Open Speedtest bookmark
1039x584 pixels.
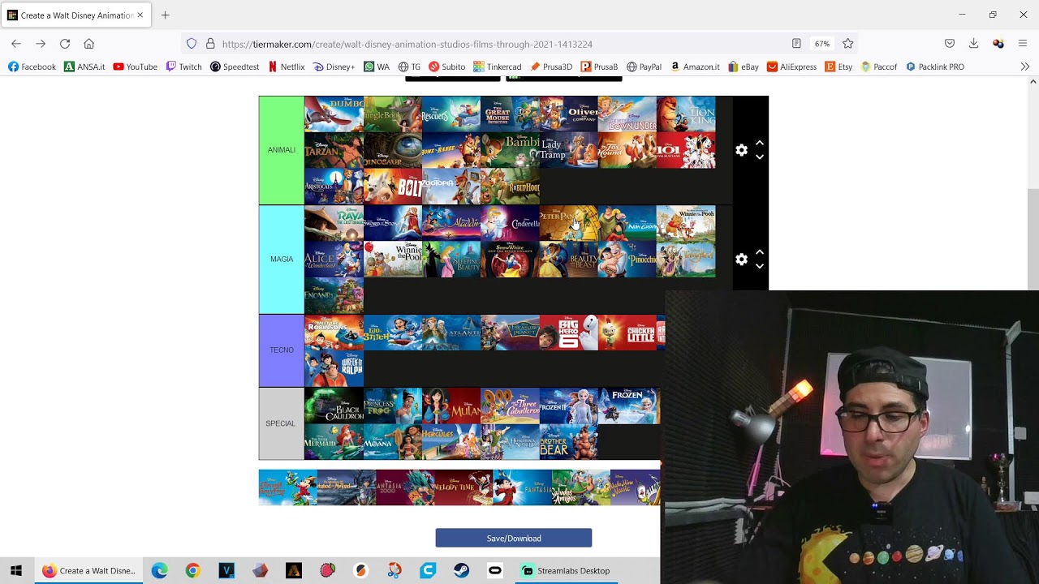tap(235, 67)
